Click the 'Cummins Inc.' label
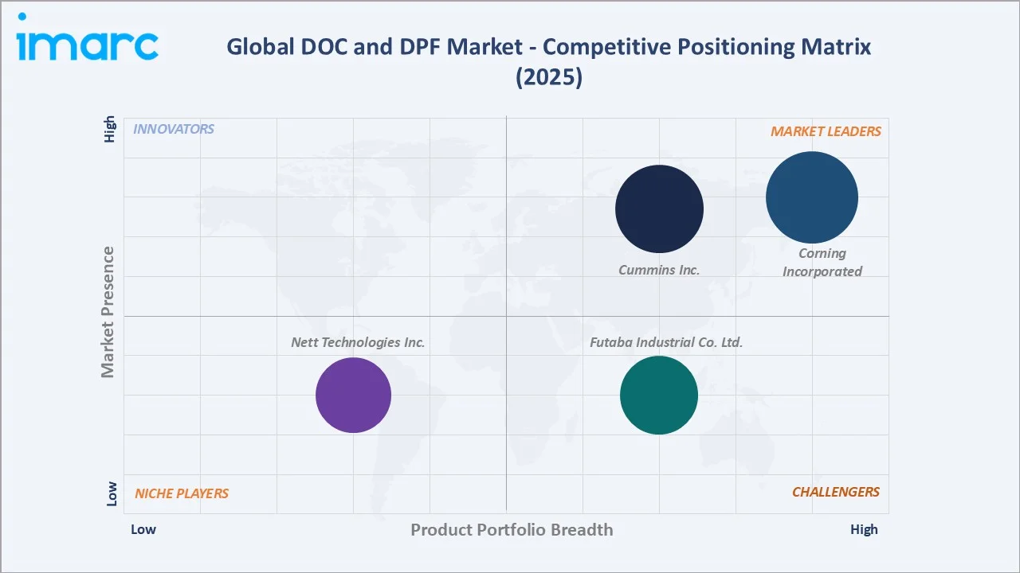 [x=659, y=270]
